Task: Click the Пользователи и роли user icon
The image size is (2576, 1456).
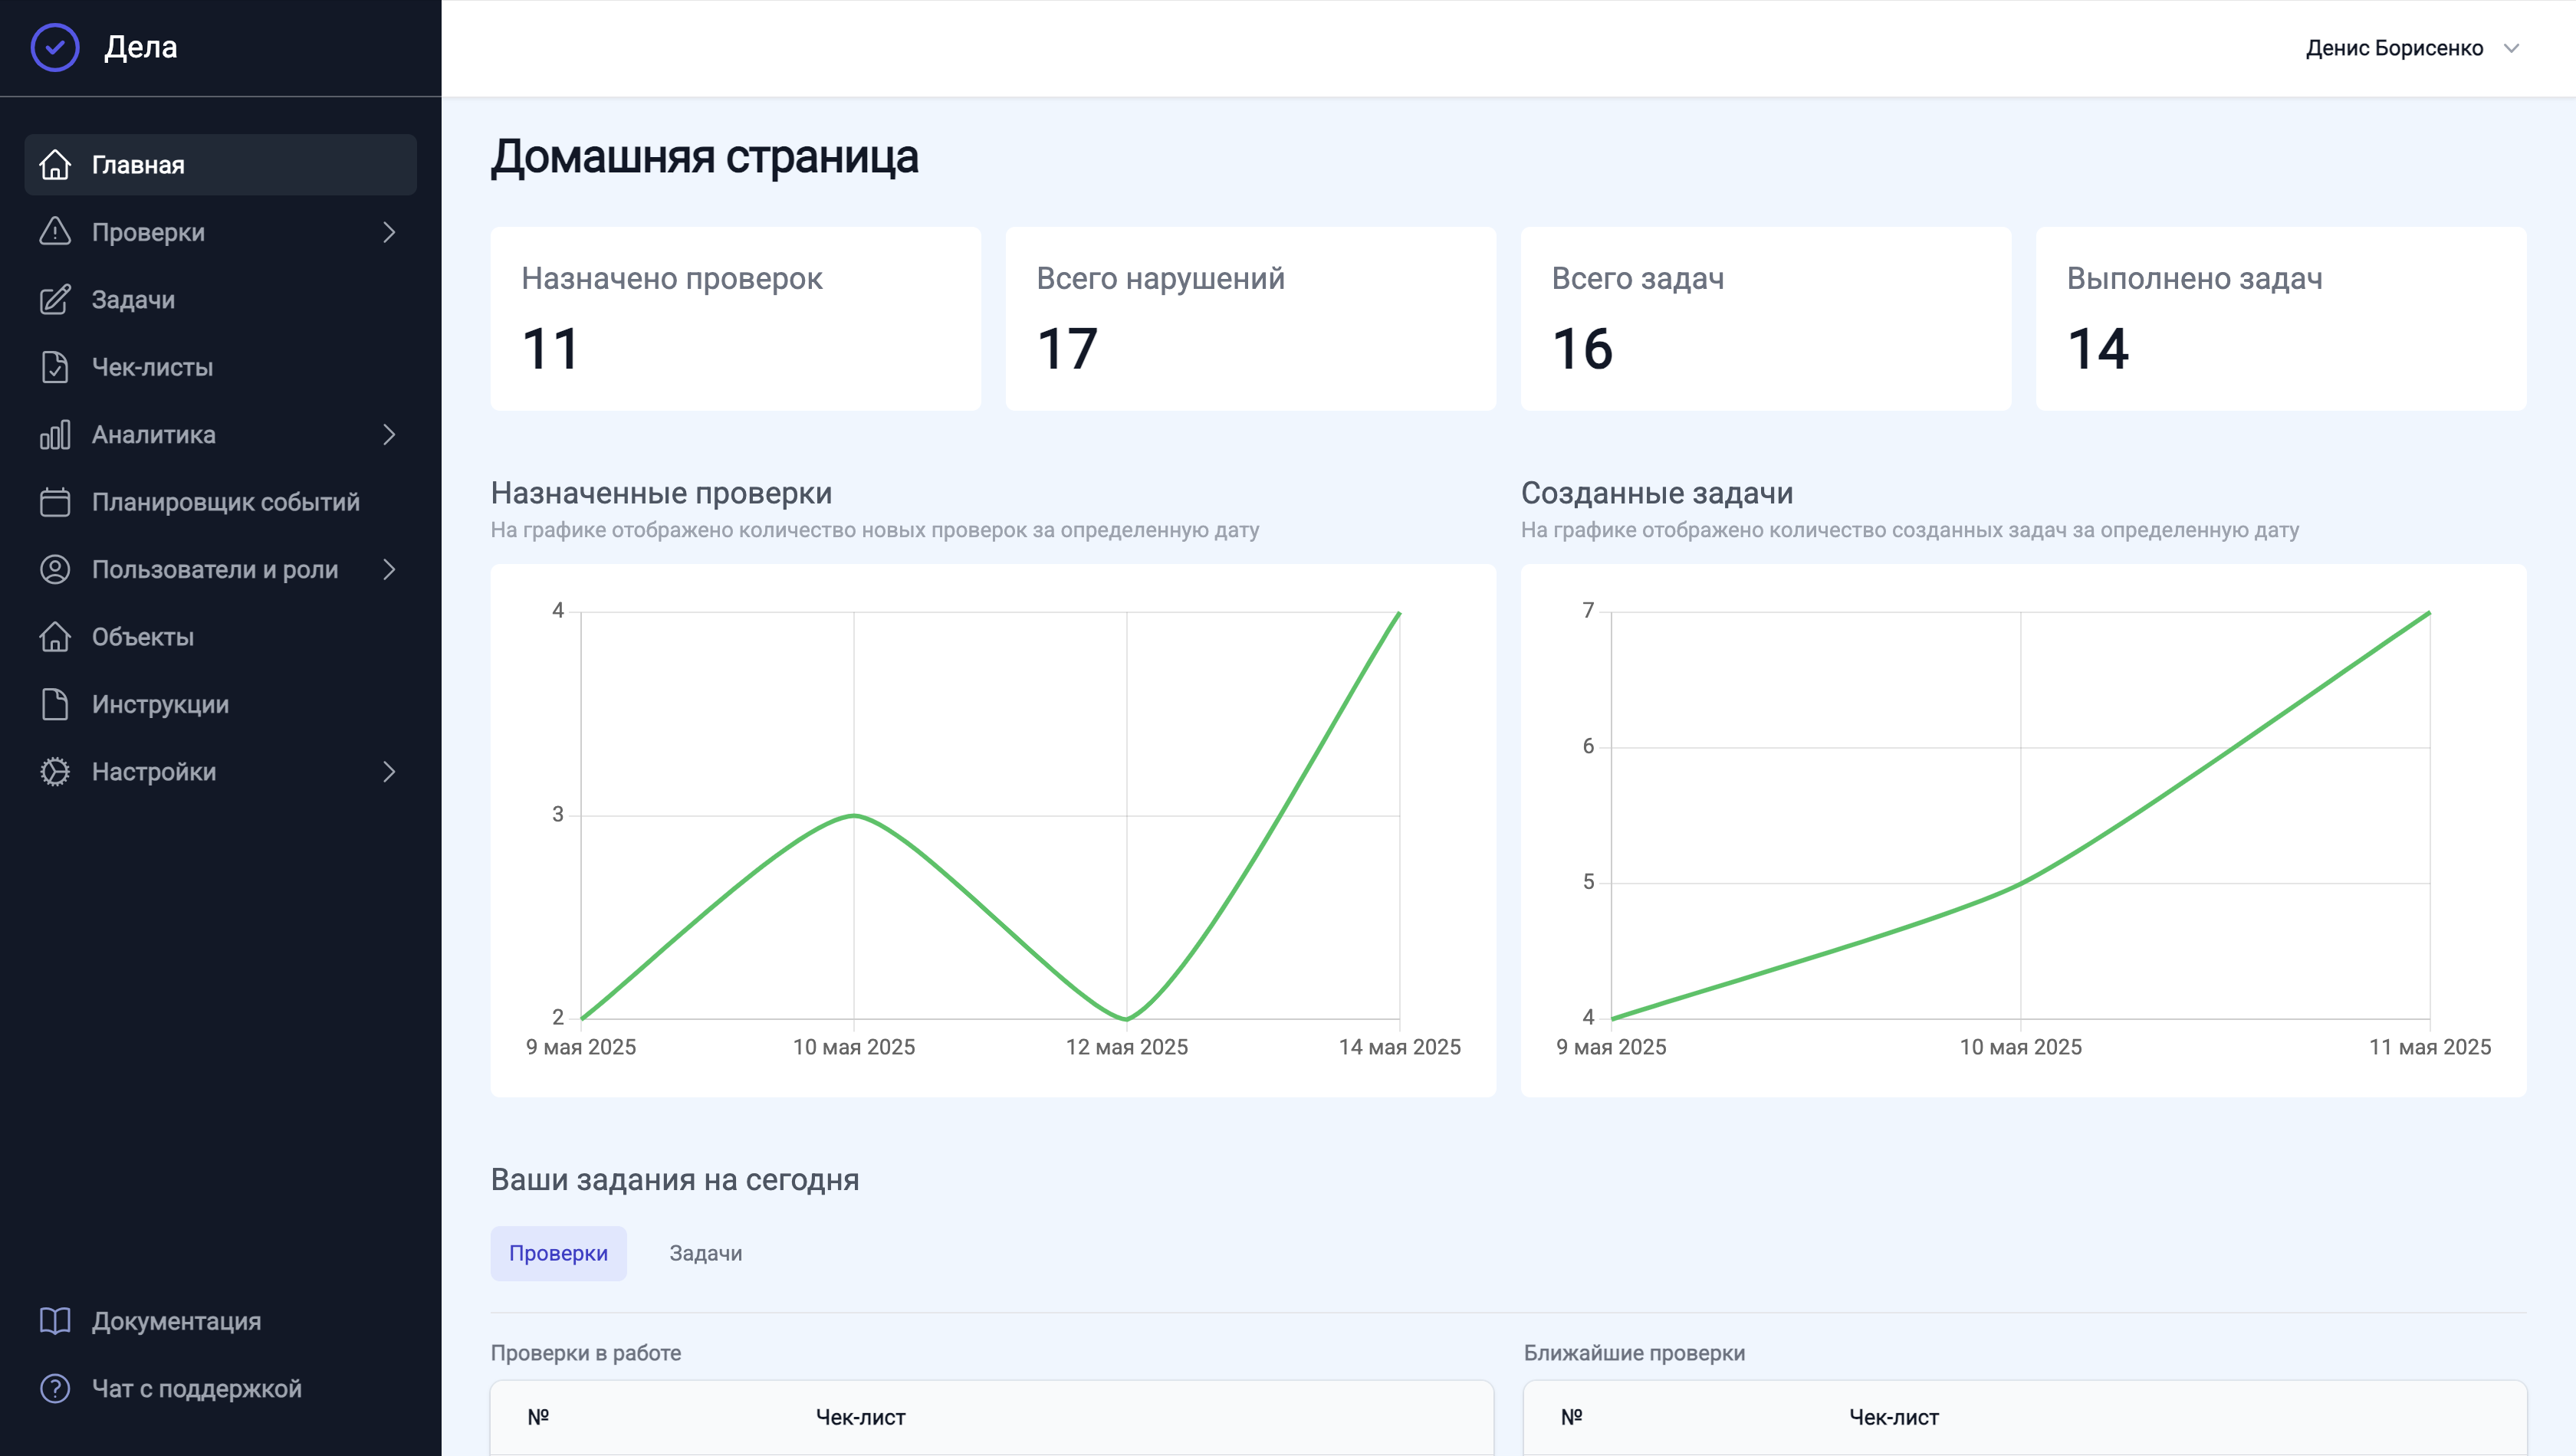Action: [54, 569]
